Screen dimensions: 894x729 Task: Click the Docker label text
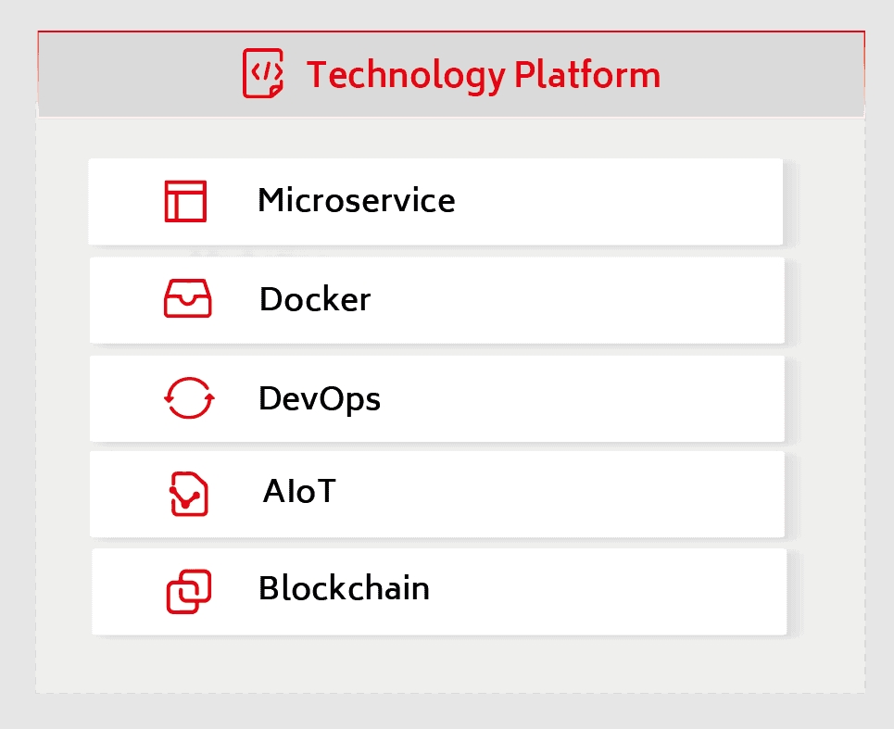(315, 299)
